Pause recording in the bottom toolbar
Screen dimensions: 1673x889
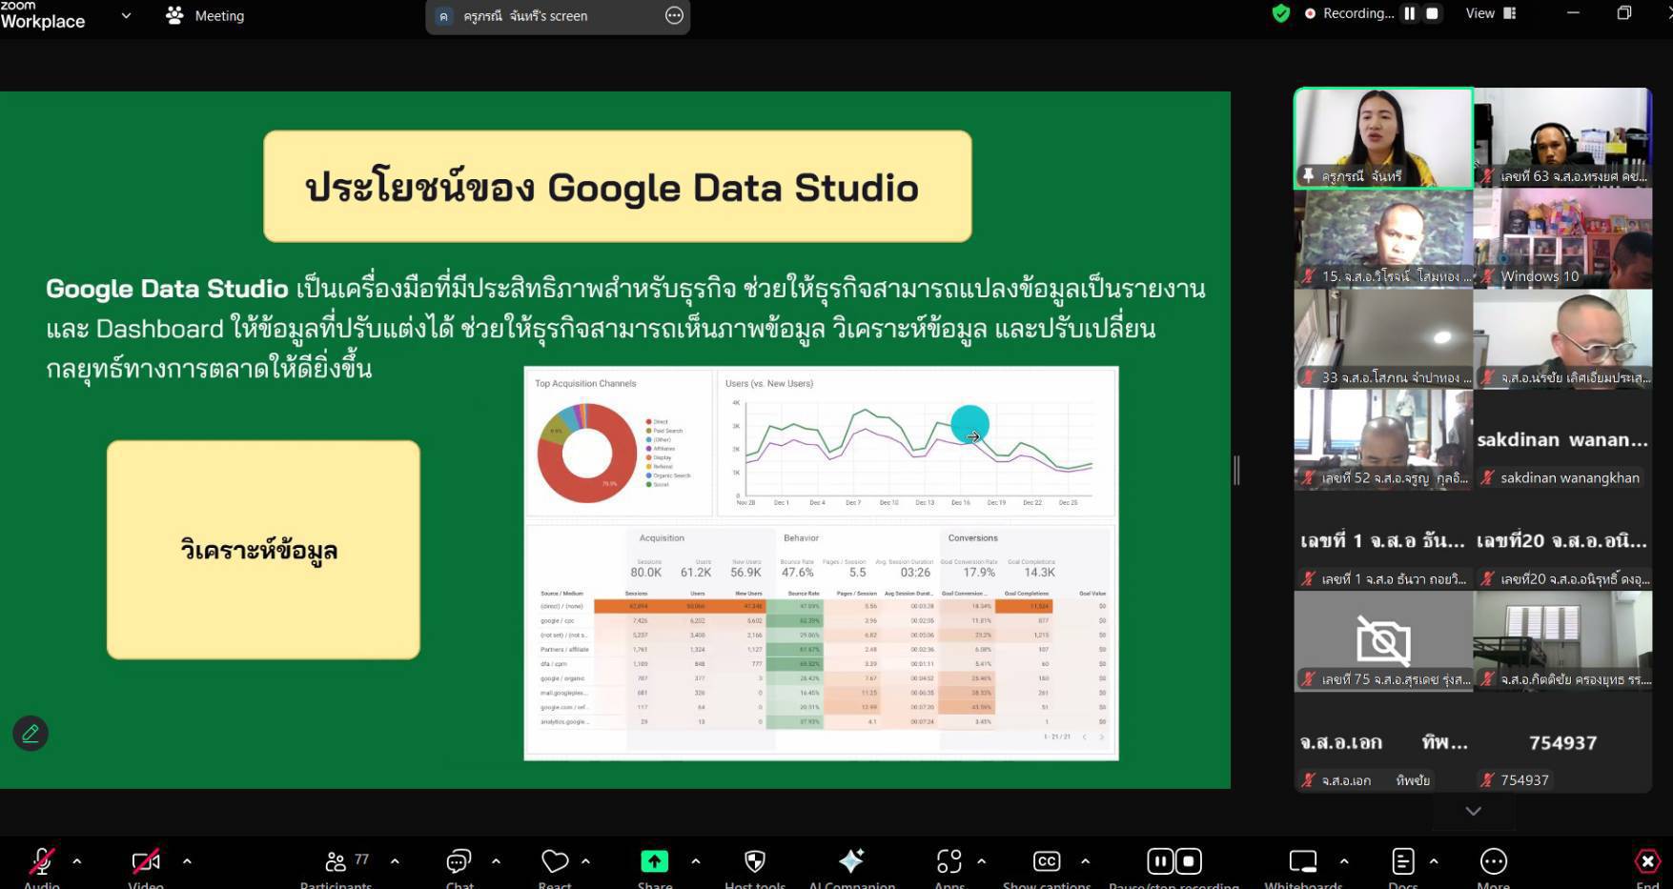pyautogui.click(x=1159, y=861)
